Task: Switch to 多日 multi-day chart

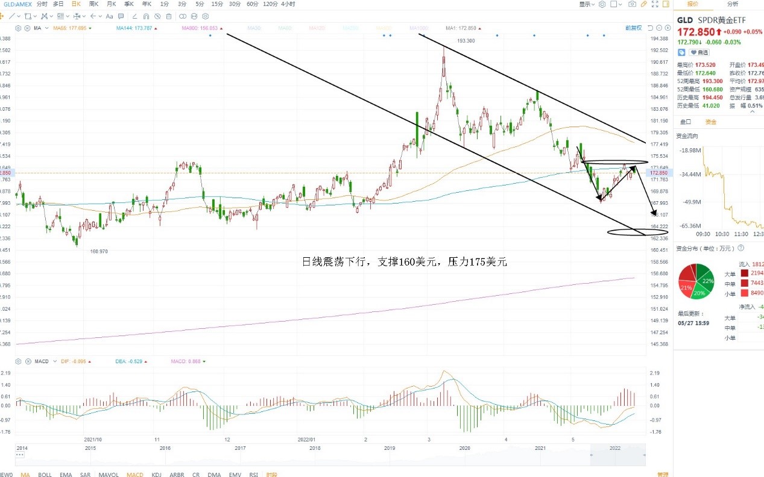Action: click(x=58, y=4)
